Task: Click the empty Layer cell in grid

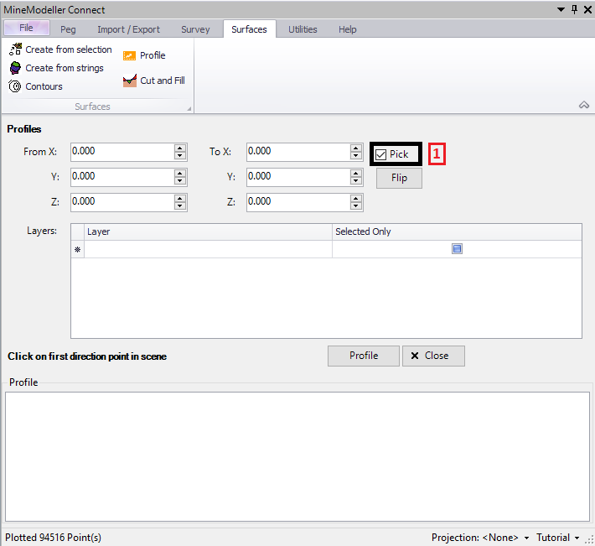Action: [208, 249]
